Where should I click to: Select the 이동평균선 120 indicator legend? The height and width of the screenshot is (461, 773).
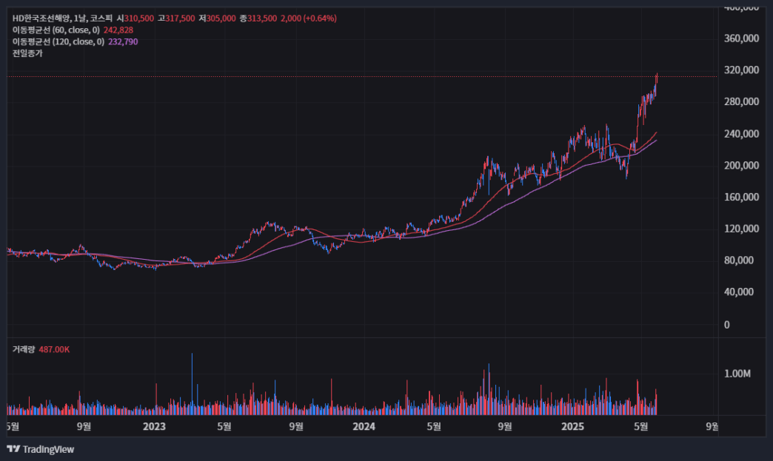(58, 42)
